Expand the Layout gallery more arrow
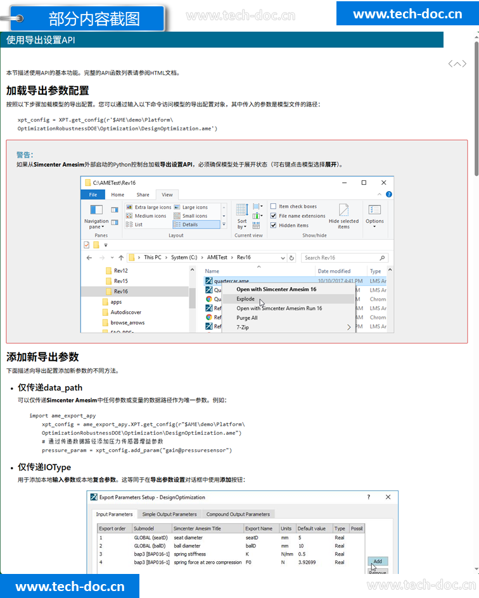The width and height of the screenshot is (479, 598). click(224, 225)
